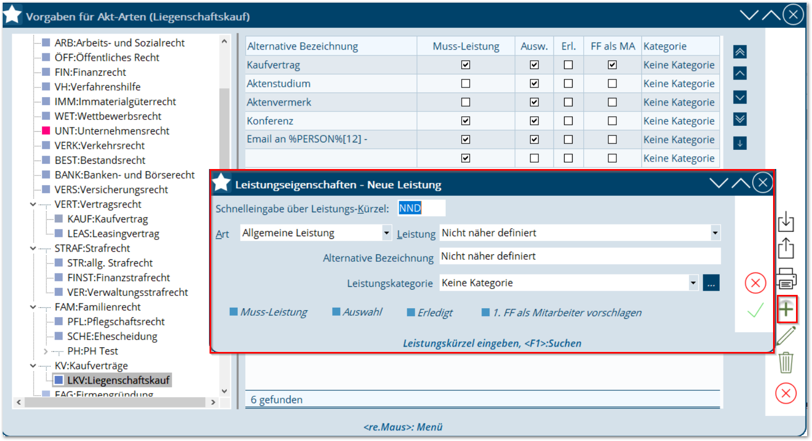Select KAUF:Kaufvertrag tree item

108,219
